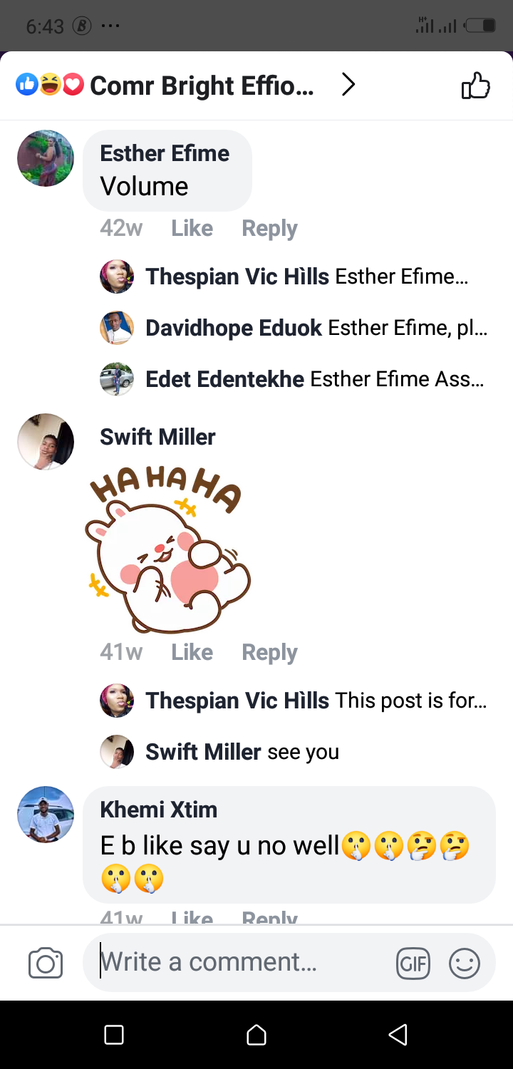Open Khemi Xtim's profile picture
Screen dimensions: 513x1069
46,815
